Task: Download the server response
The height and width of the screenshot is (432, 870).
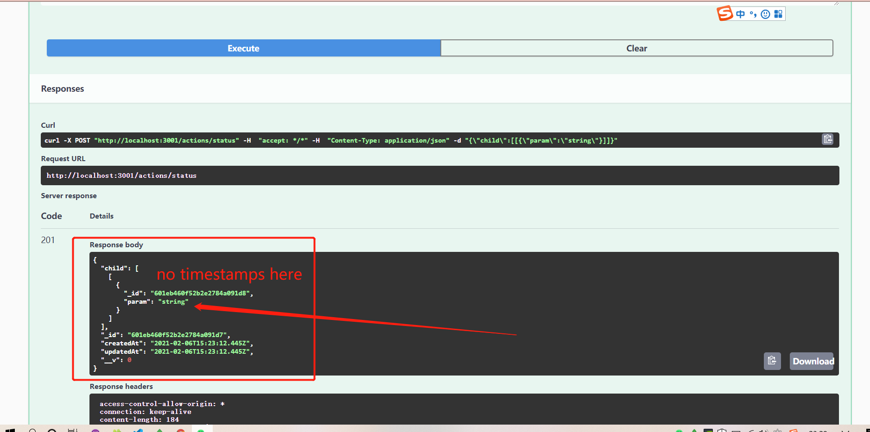Action: pyautogui.click(x=812, y=361)
